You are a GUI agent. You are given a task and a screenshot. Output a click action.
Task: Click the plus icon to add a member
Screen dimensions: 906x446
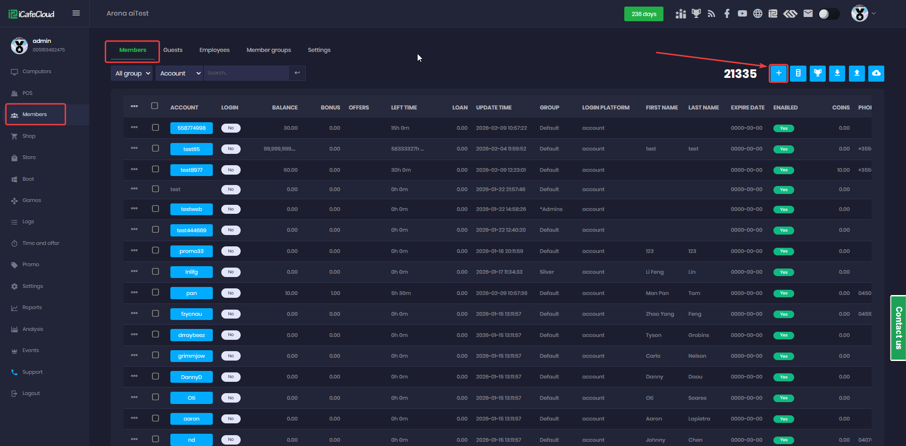(779, 74)
